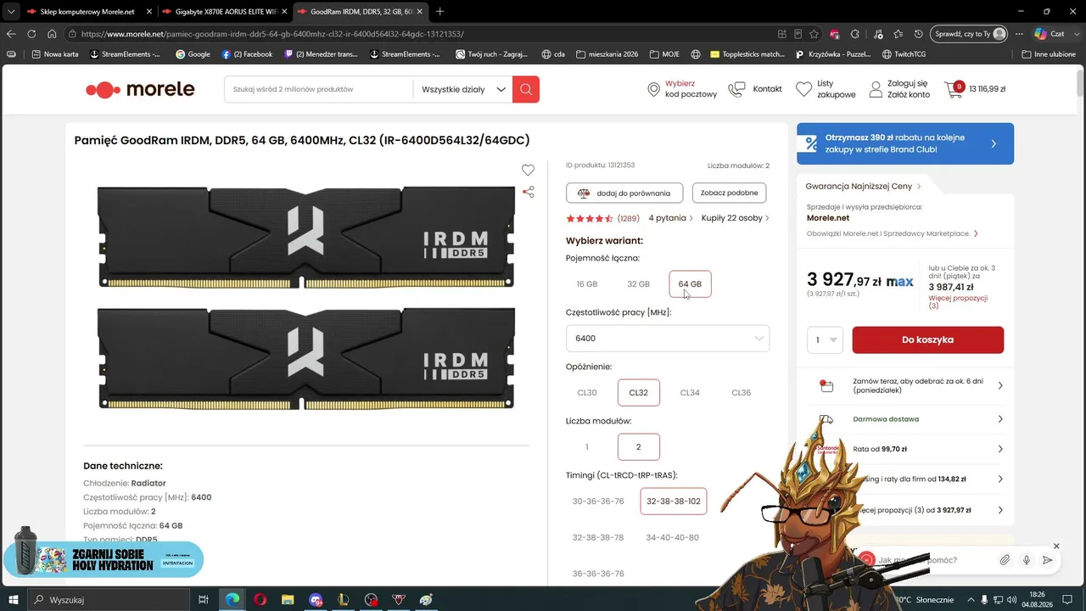Click the send arrow in chat box
This screenshot has height=611, width=1086.
click(1048, 560)
